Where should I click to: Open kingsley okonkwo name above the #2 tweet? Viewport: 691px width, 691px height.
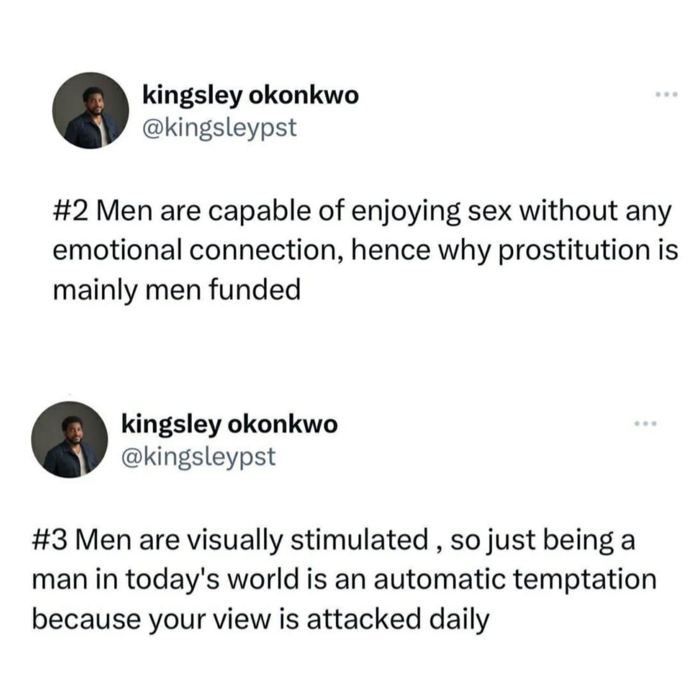250,96
